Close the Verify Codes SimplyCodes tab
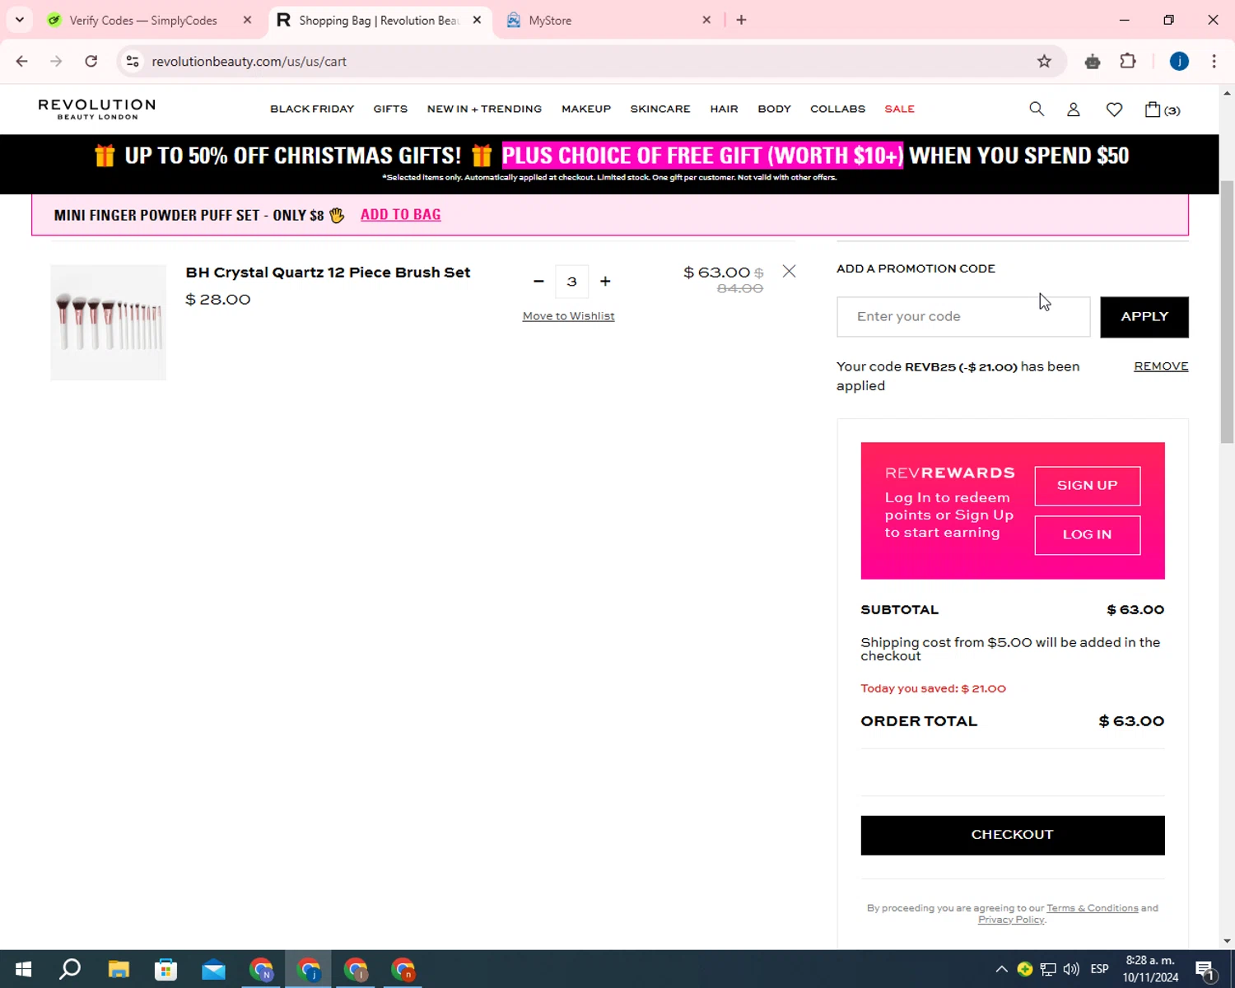Image resolution: width=1235 pixels, height=988 pixels. click(x=247, y=20)
